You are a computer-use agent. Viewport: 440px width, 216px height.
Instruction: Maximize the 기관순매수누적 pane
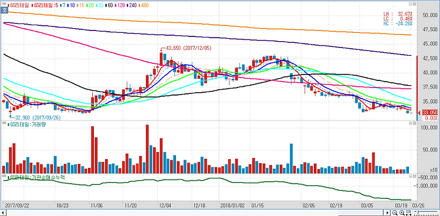pyautogui.click(x=410, y=176)
